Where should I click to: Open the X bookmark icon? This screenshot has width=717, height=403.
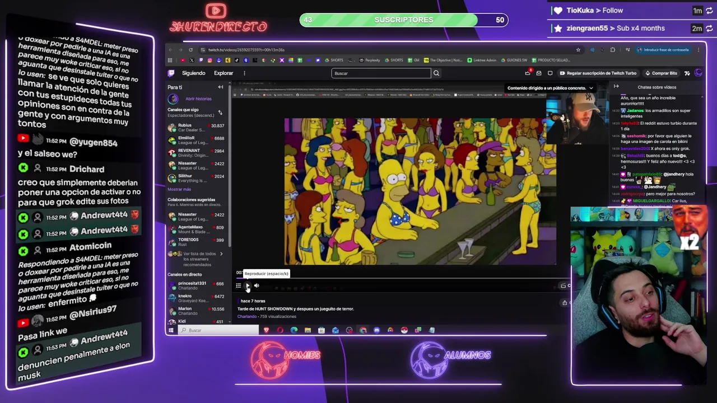pyautogui.click(x=192, y=60)
